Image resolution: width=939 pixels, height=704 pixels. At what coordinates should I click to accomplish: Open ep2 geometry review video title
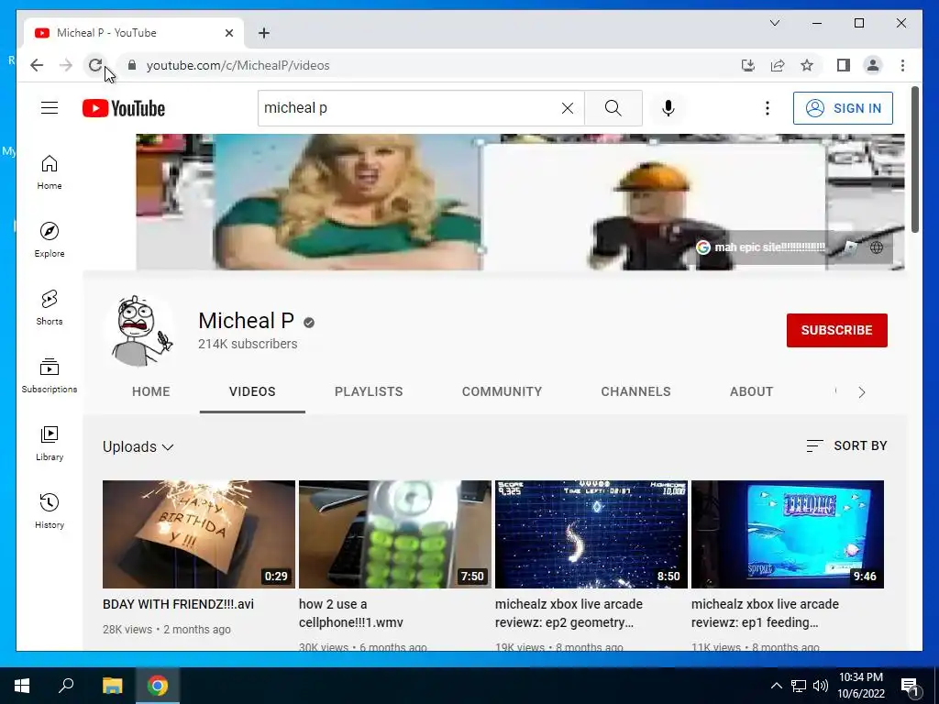(x=569, y=613)
